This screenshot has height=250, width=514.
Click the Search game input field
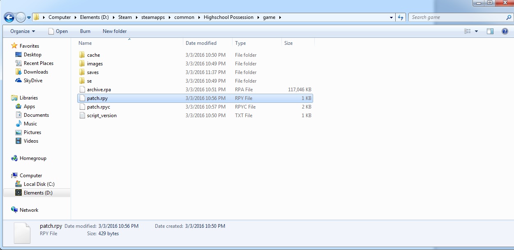coord(457,17)
